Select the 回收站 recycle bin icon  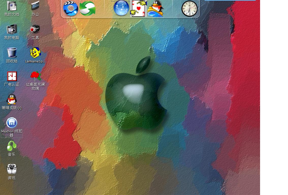tap(12, 53)
